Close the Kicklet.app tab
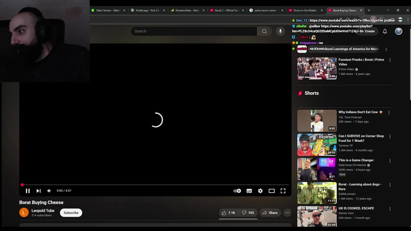 point(164,10)
